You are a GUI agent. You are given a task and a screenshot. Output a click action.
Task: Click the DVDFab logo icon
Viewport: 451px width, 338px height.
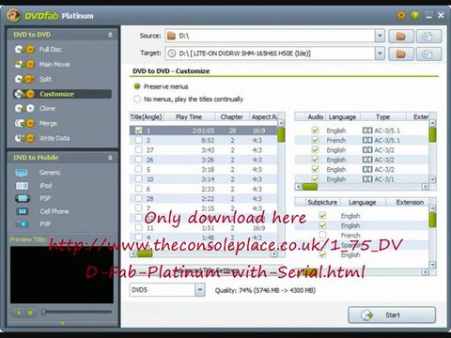tap(13, 15)
